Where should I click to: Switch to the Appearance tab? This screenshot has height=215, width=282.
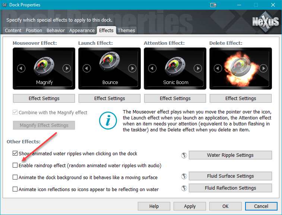pyautogui.click(x=82, y=31)
